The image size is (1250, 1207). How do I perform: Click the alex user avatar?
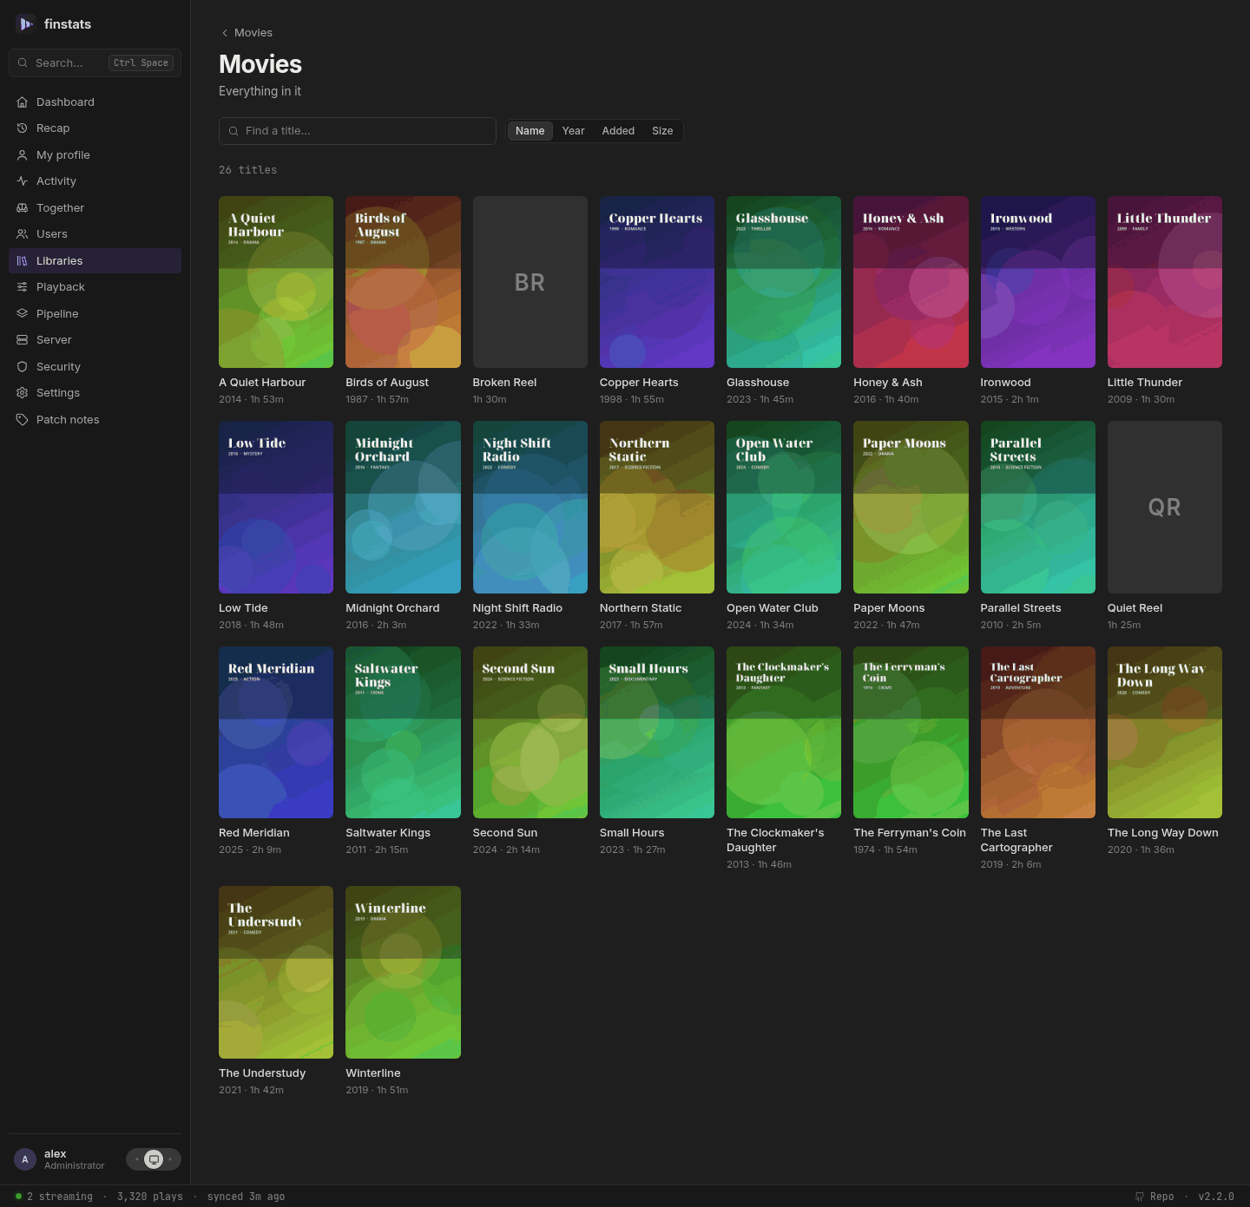25,1159
